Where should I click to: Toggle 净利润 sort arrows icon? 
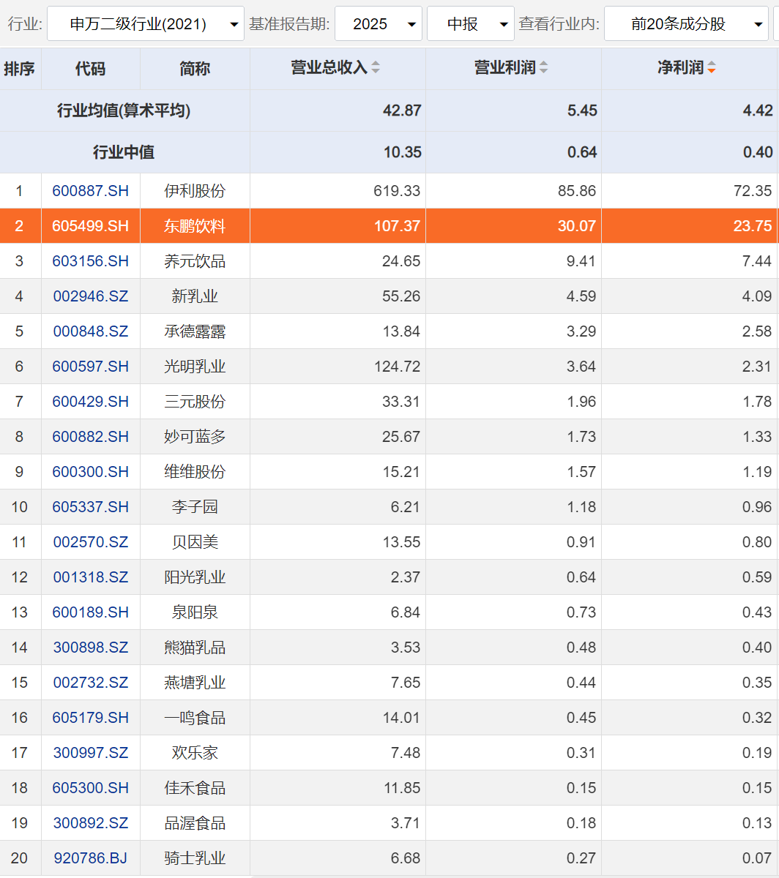711,68
